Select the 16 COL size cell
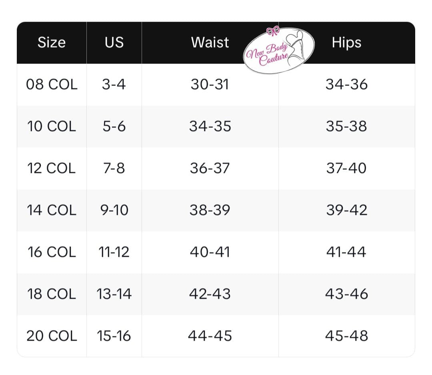This screenshot has width=432, height=375. pos(52,252)
